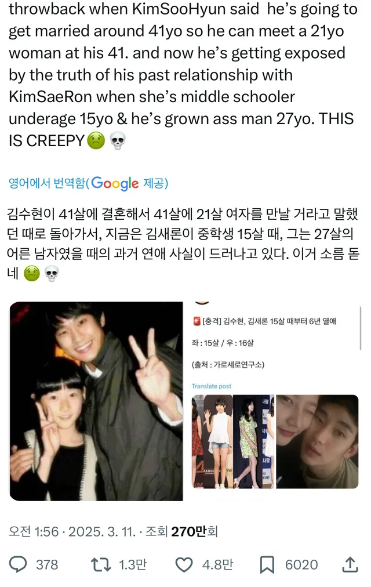Viewport: 371px width, 587px height.
Task: Open the translation source link in blue Korean text
Action: pos(88,183)
